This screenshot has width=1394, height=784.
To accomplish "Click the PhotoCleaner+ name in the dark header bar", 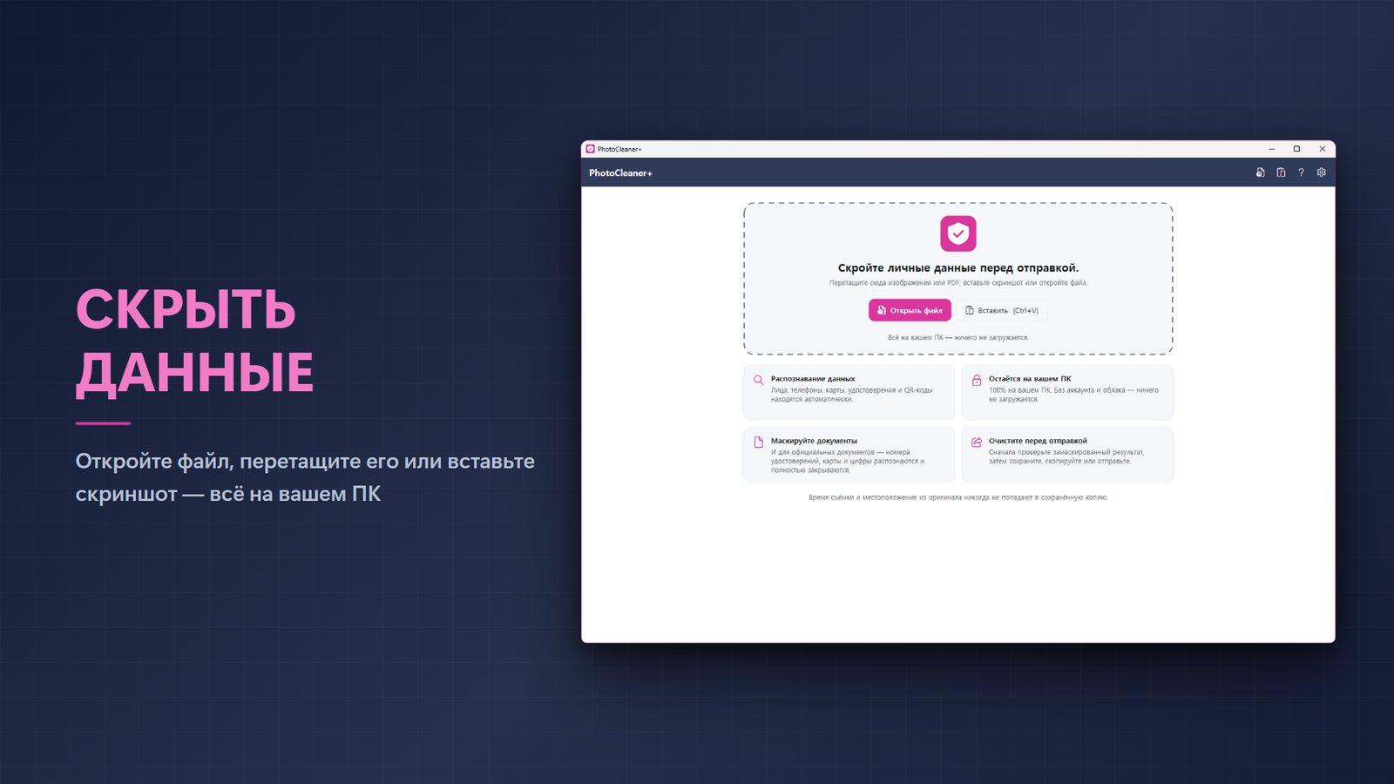I will (620, 172).
